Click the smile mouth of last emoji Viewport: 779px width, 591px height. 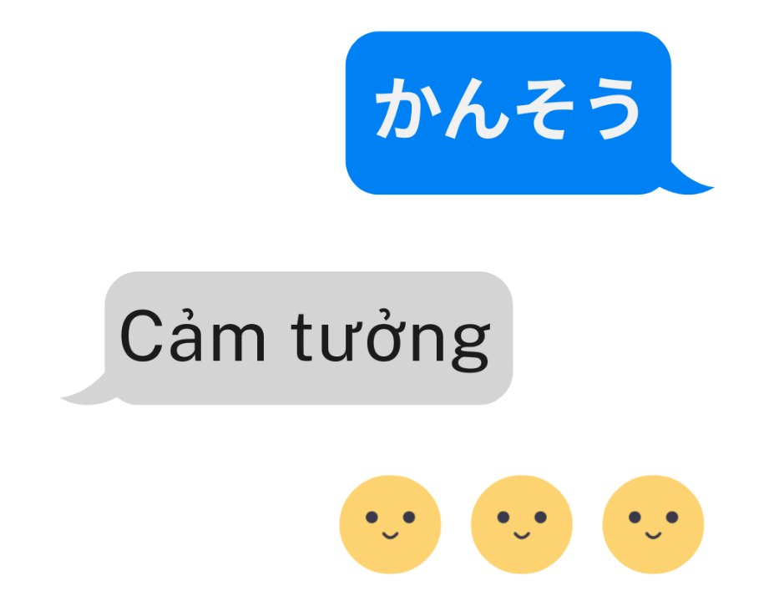coord(653,535)
